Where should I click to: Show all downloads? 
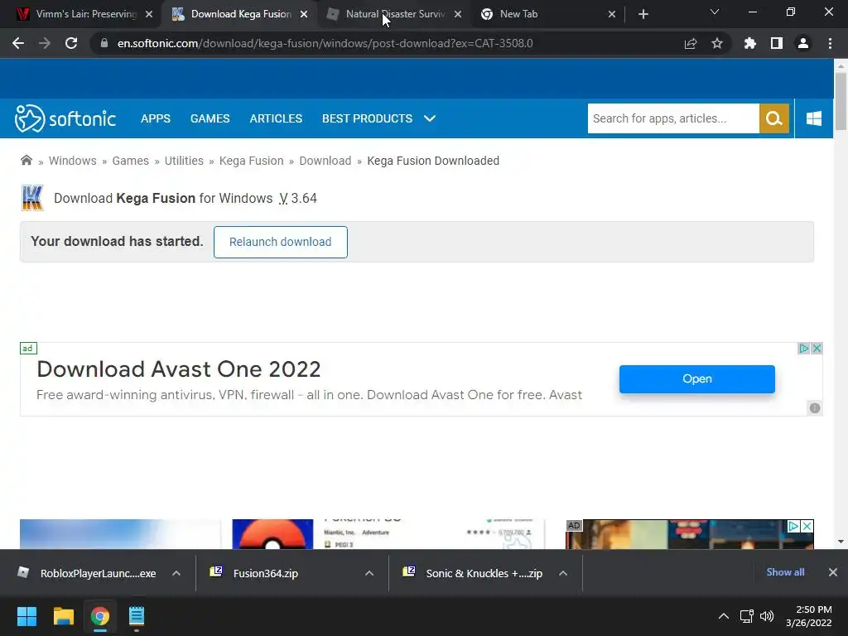click(x=785, y=572)
